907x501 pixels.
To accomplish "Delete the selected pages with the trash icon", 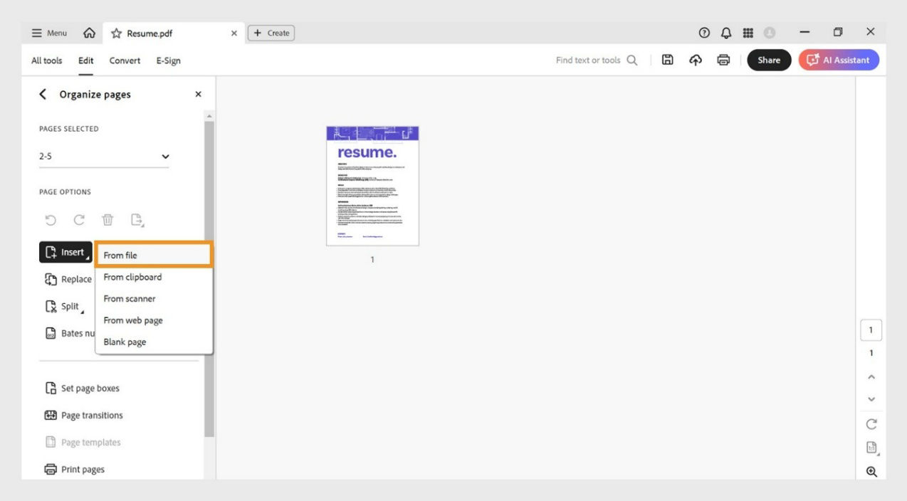I will 107,220.
